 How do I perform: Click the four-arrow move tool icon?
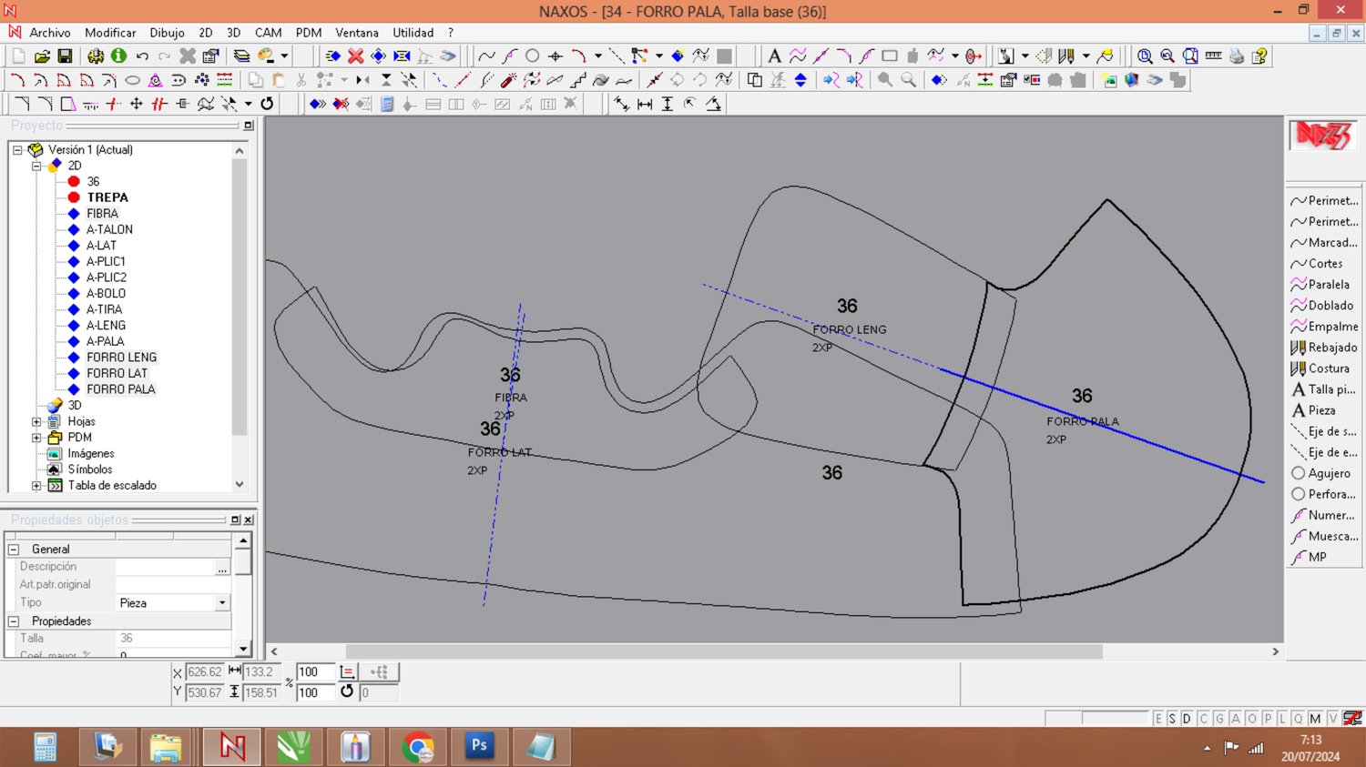coord(137,104)
